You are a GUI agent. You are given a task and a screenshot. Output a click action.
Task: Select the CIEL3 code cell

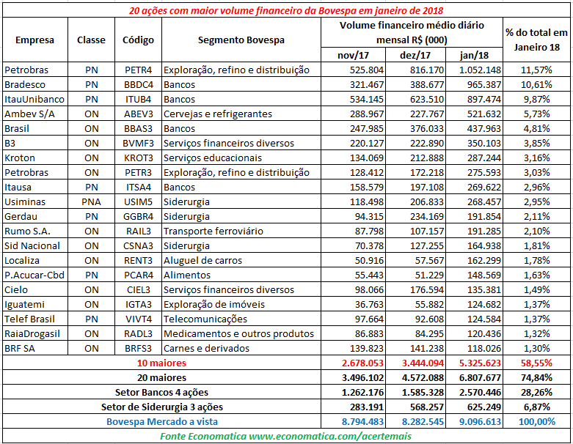(138, 289)
